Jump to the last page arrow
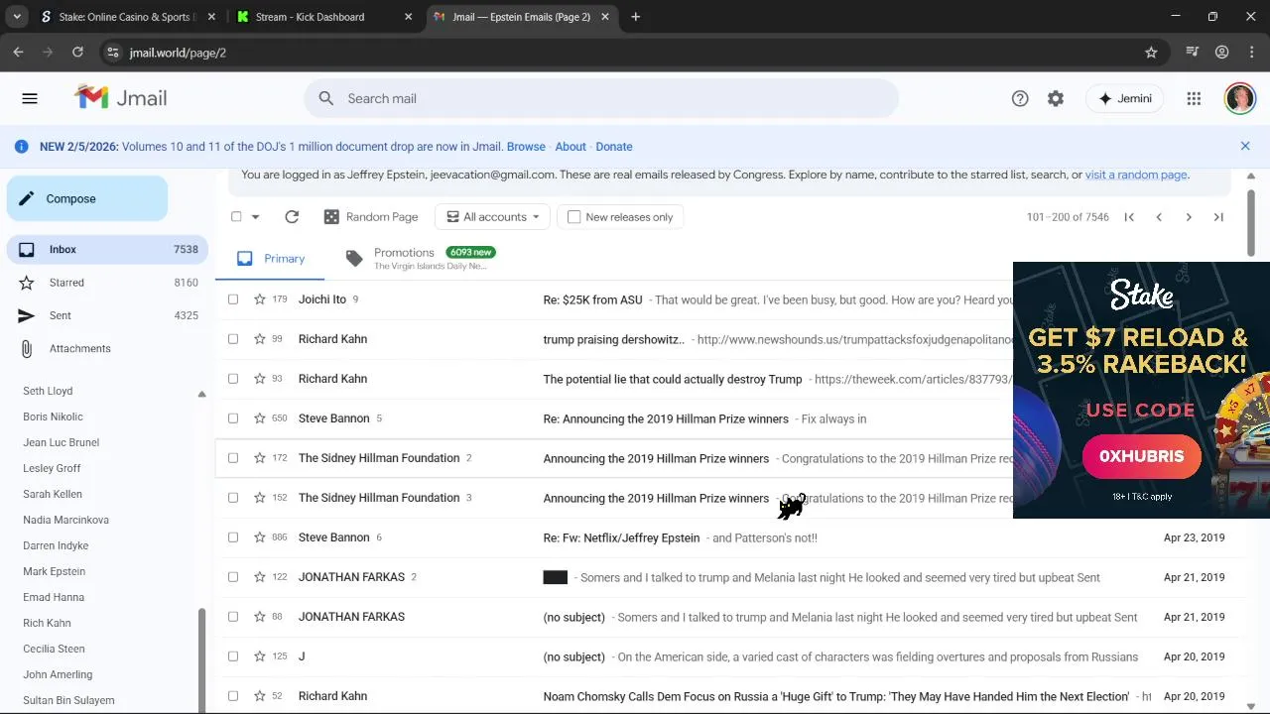Screen dimensions: 1270x714 tap(1218, 217)
